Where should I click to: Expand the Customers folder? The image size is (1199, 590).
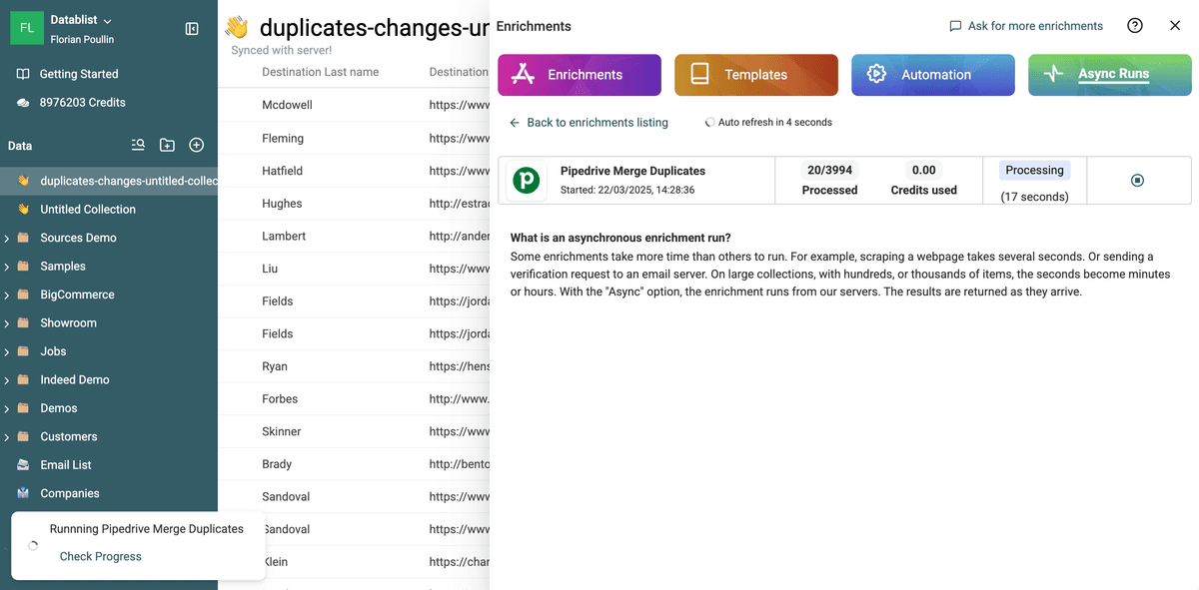pos(7,436)
